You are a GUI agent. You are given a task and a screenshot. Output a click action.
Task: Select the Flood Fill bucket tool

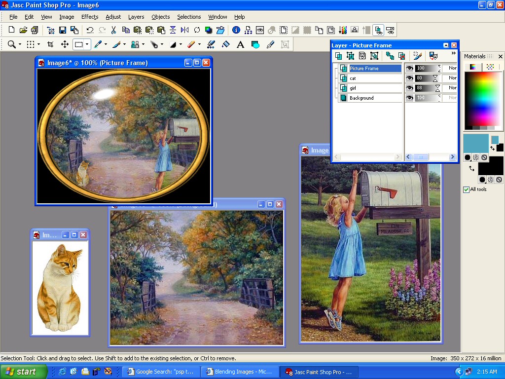pos(226,44)
